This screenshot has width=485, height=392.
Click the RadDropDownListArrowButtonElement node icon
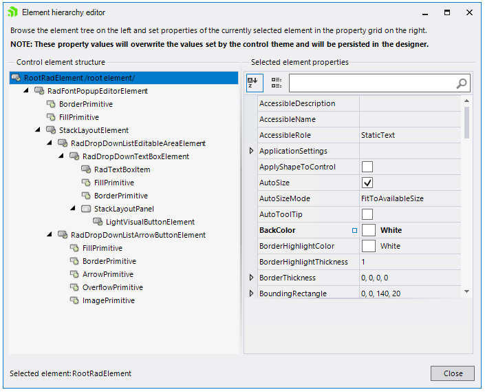click(63, 235)
